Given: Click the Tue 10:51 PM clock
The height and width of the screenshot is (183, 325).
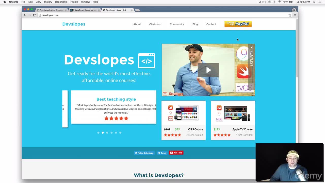Looking at the screenshot, I should (303, 2).
